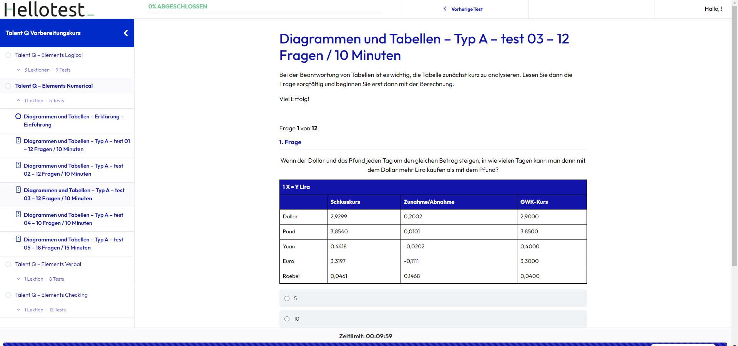Click the quiz icon beside test 03 lesson
Viewport: 738px width, 346px height.
coord(18,190)
